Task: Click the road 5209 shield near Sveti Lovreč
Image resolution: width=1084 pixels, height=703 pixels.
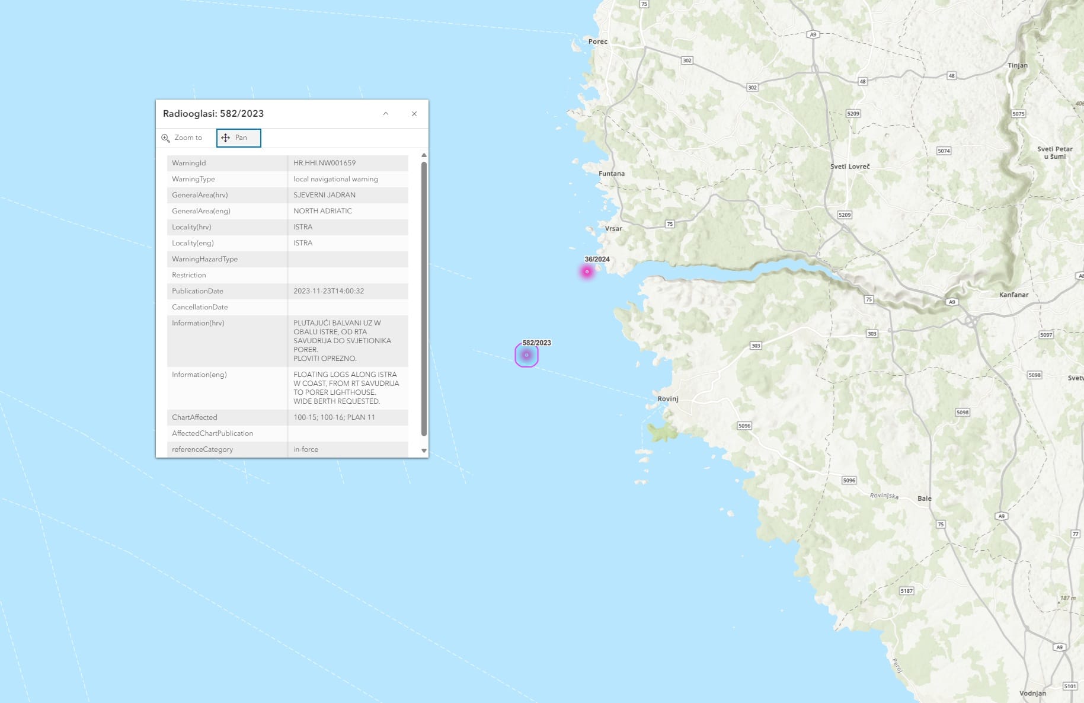Action: pyautogui.click(x=845, y=215)
